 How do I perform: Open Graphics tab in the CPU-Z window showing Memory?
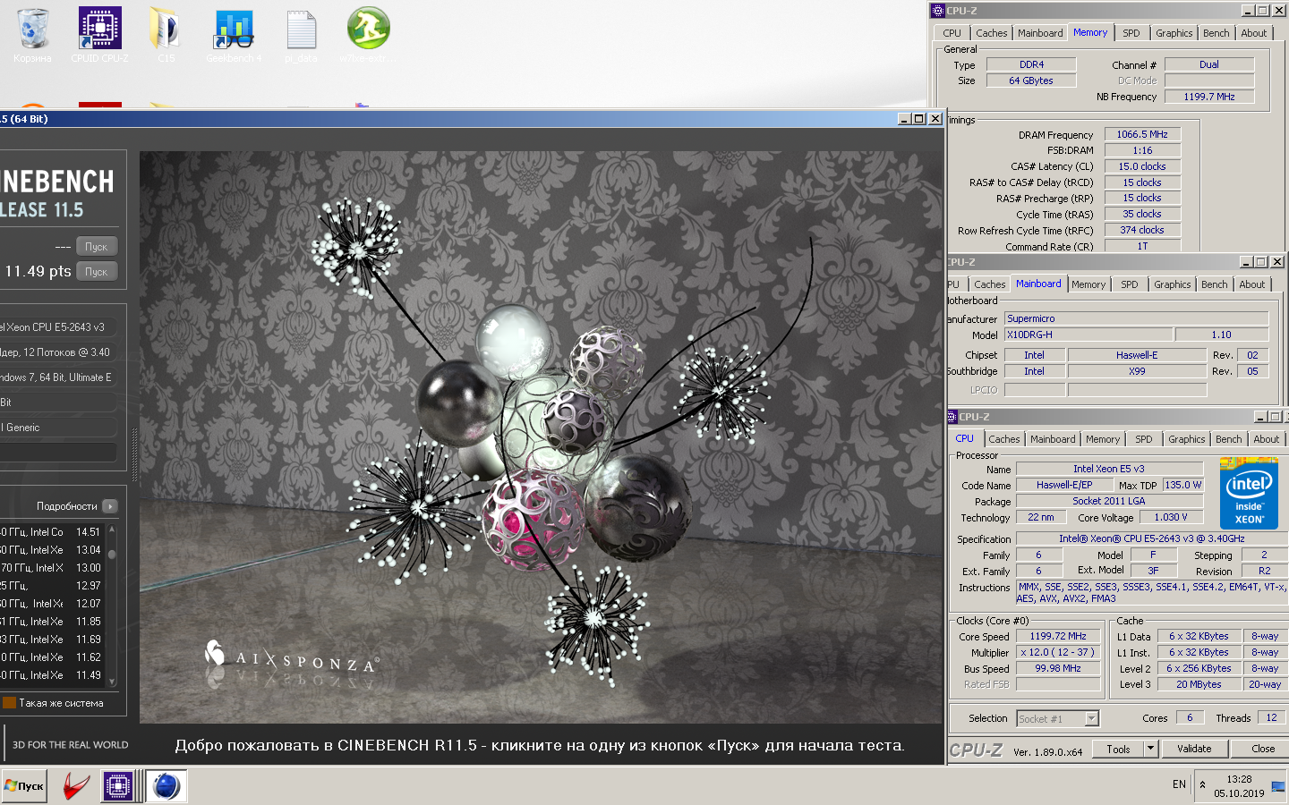[x=1174, y=33]
